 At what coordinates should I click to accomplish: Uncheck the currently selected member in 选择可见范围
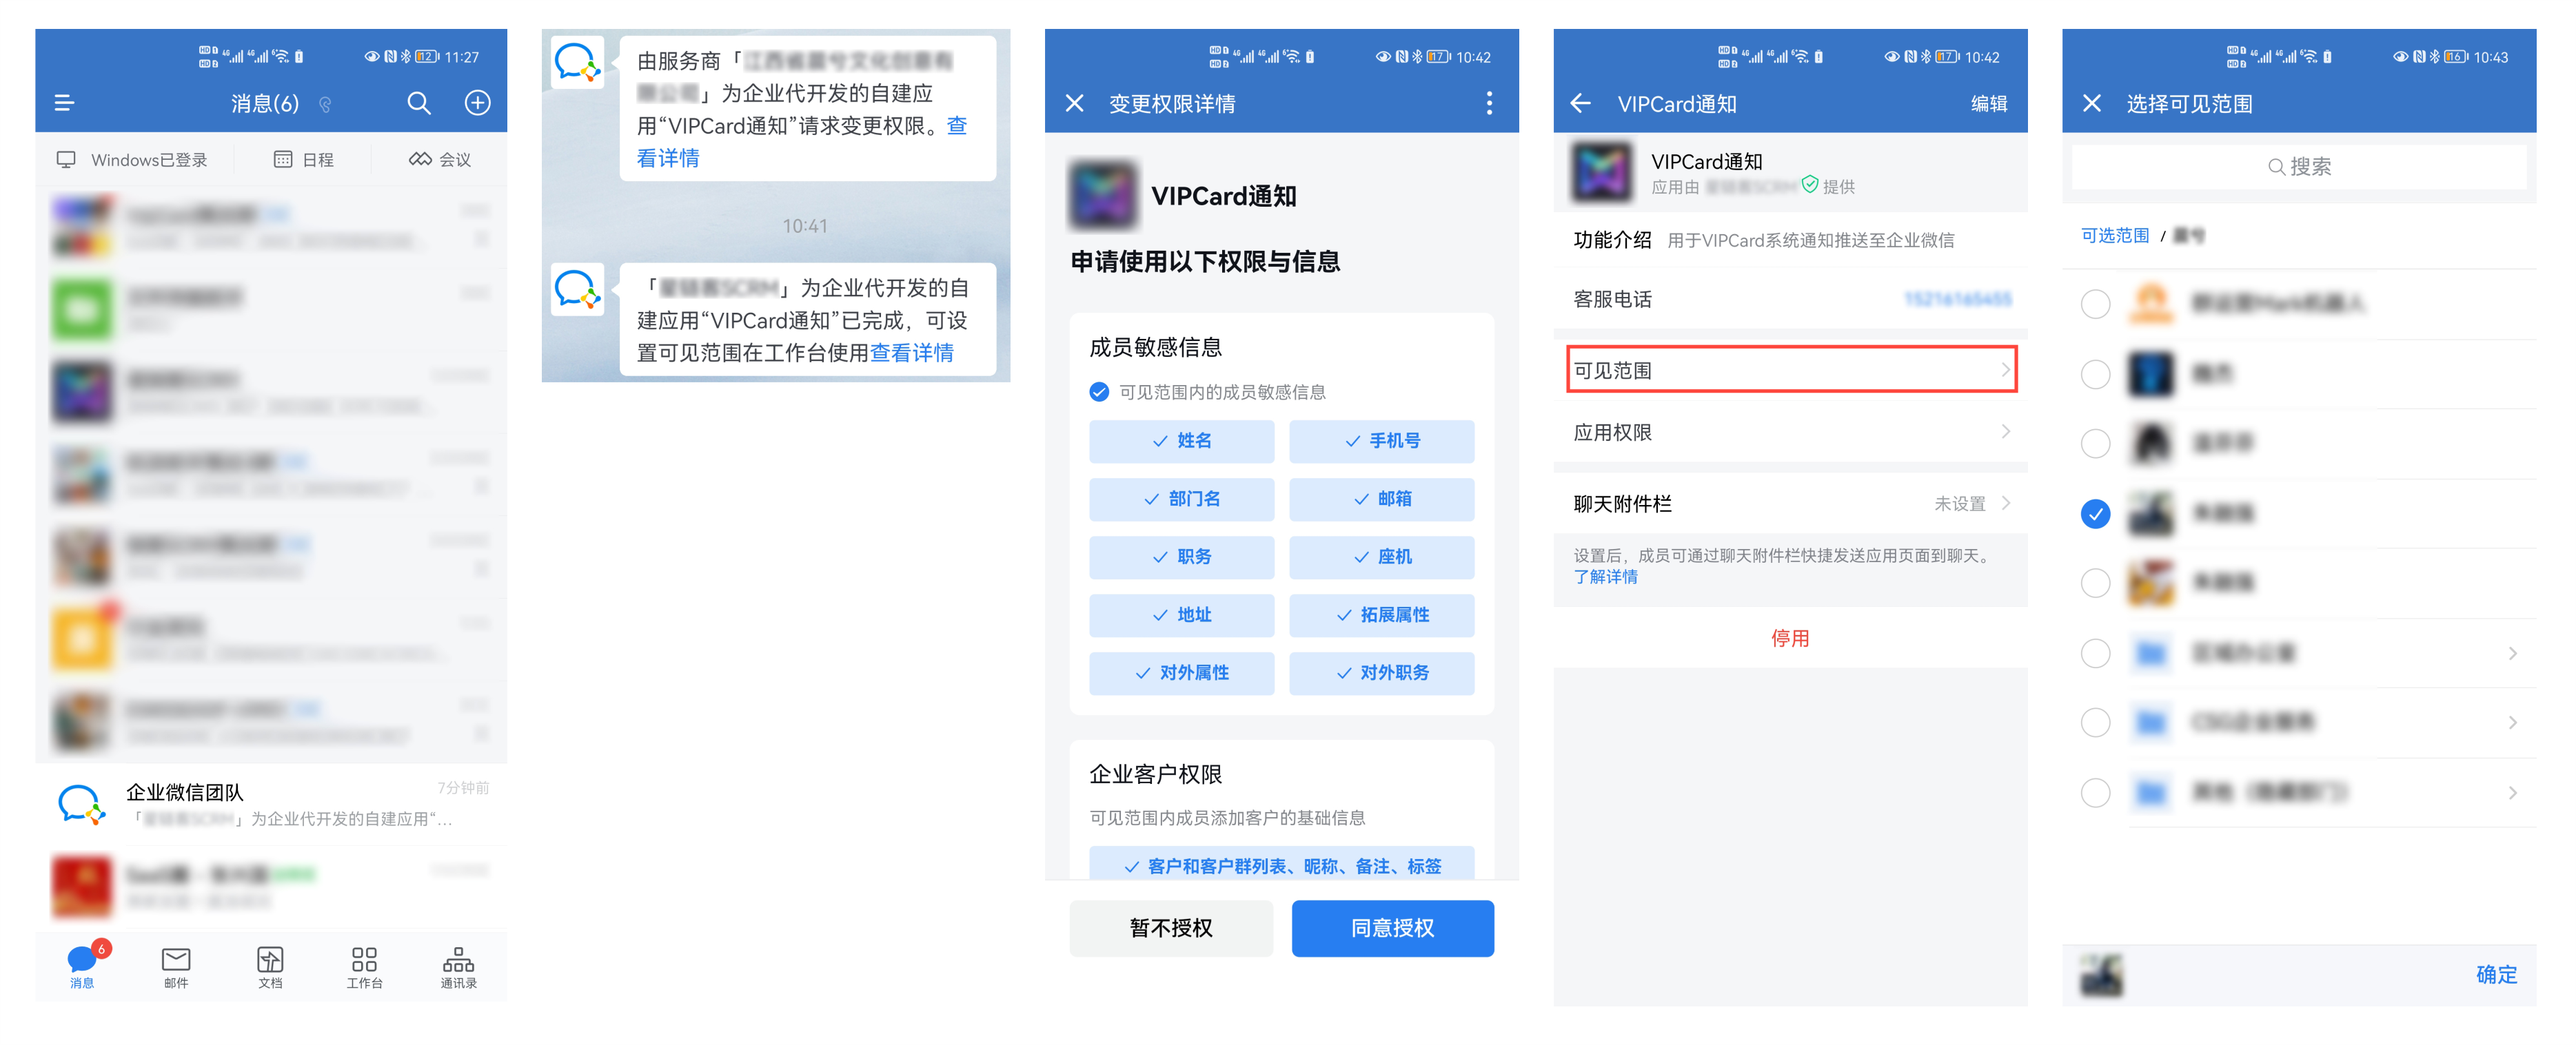pos(2095,513)
